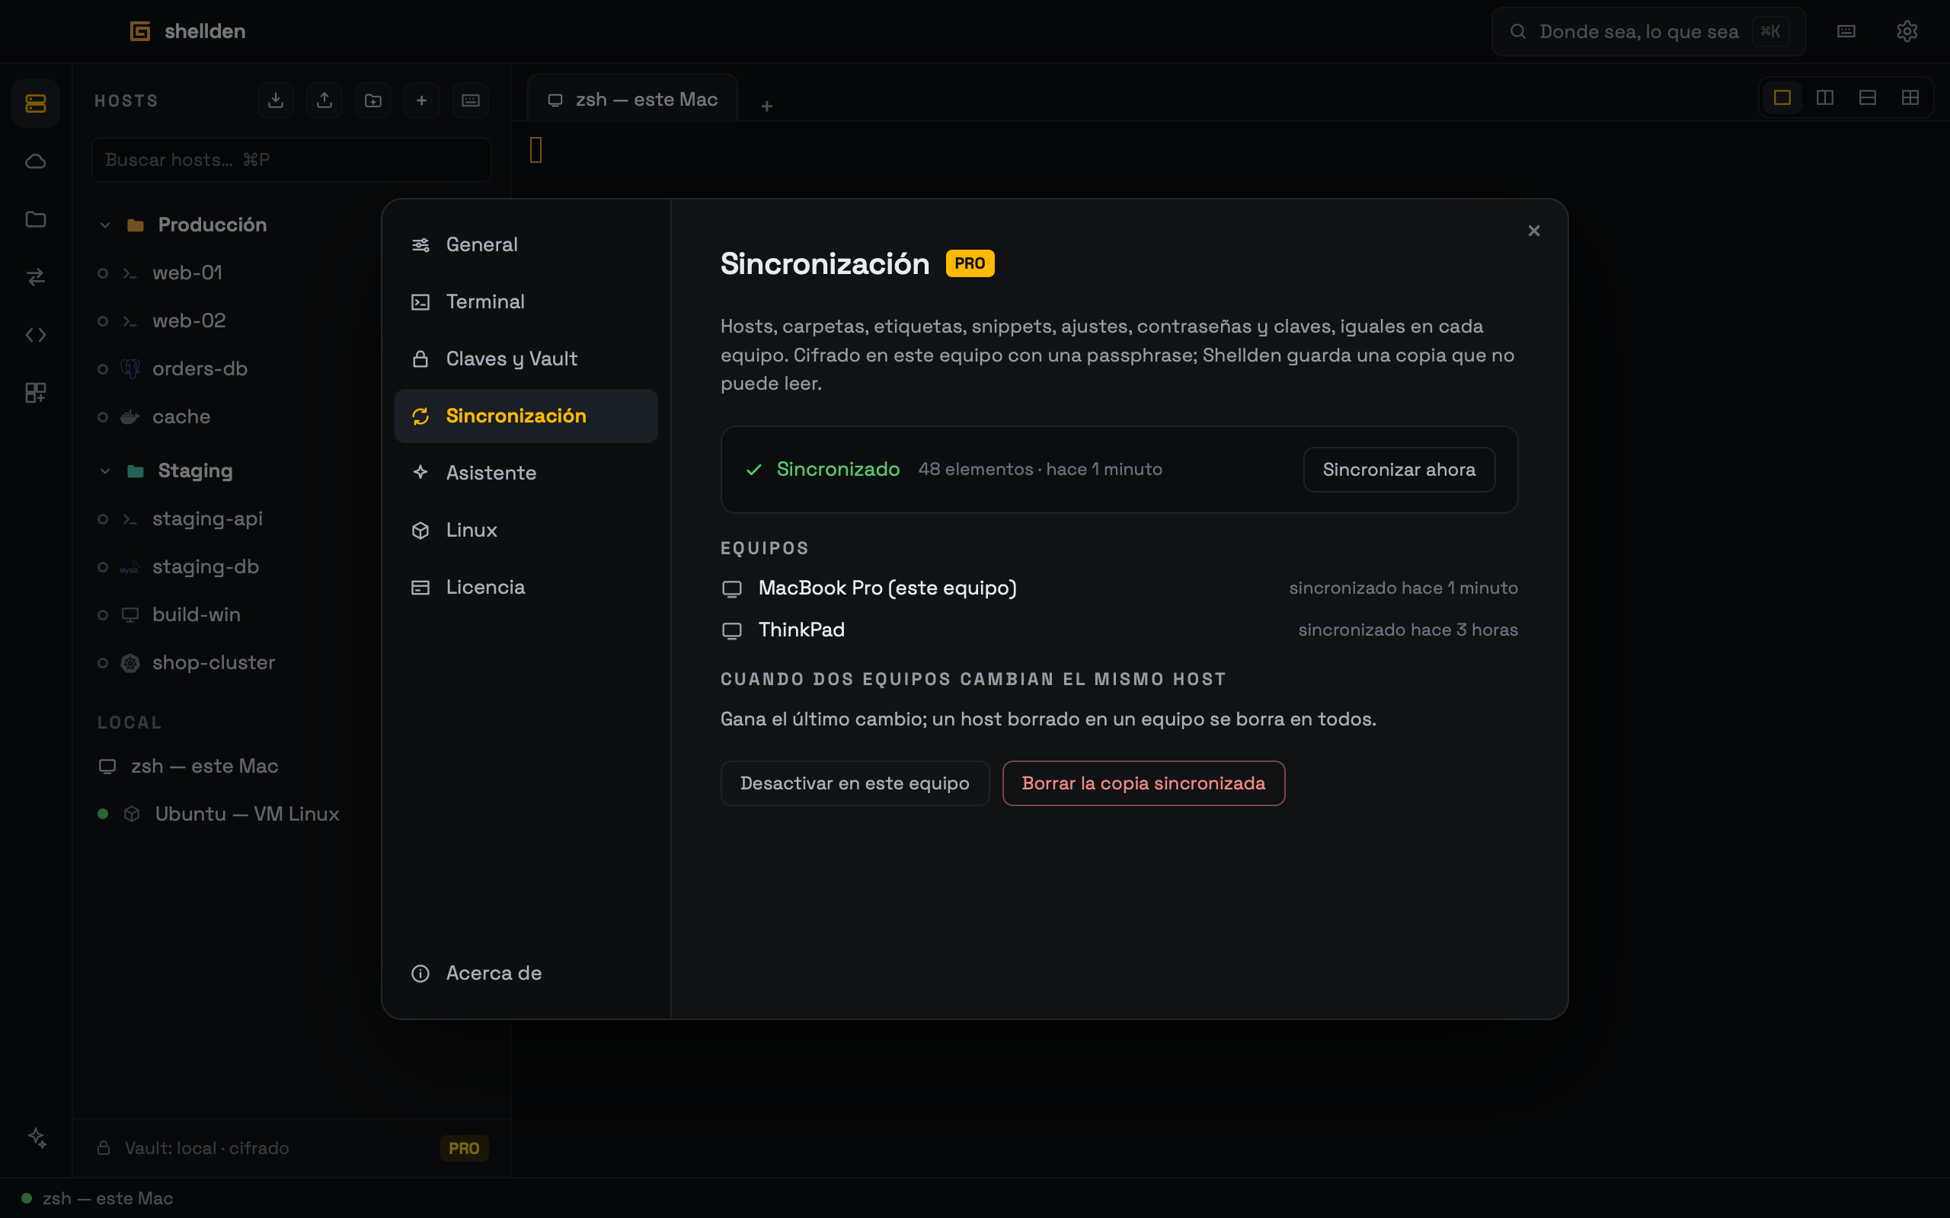Click Vault: local · cifrado status
Image resolution: width=1950 pixels, height=1218 pixels.
206,1148
